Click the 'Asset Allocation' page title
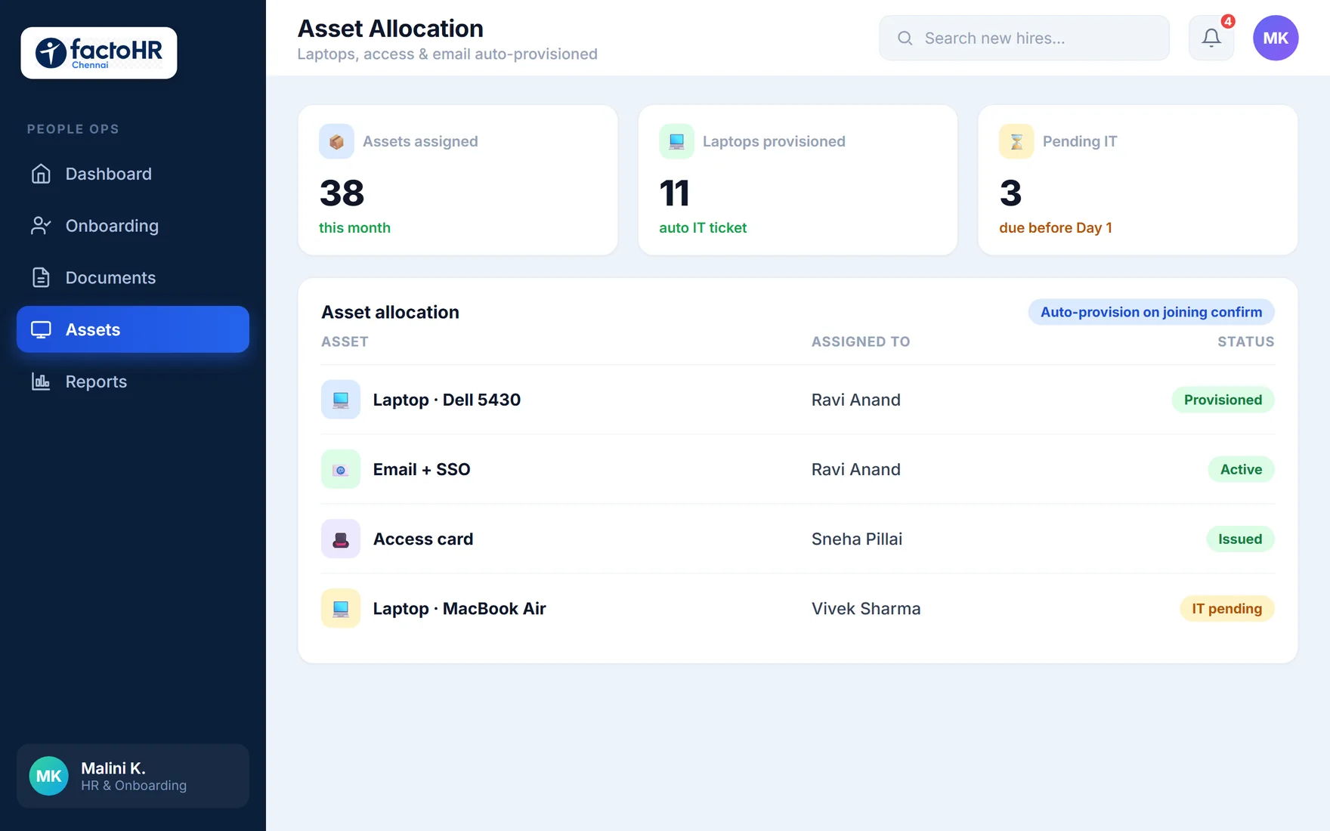The height and width of the screenshot is (831, 1330). (391, 29)
